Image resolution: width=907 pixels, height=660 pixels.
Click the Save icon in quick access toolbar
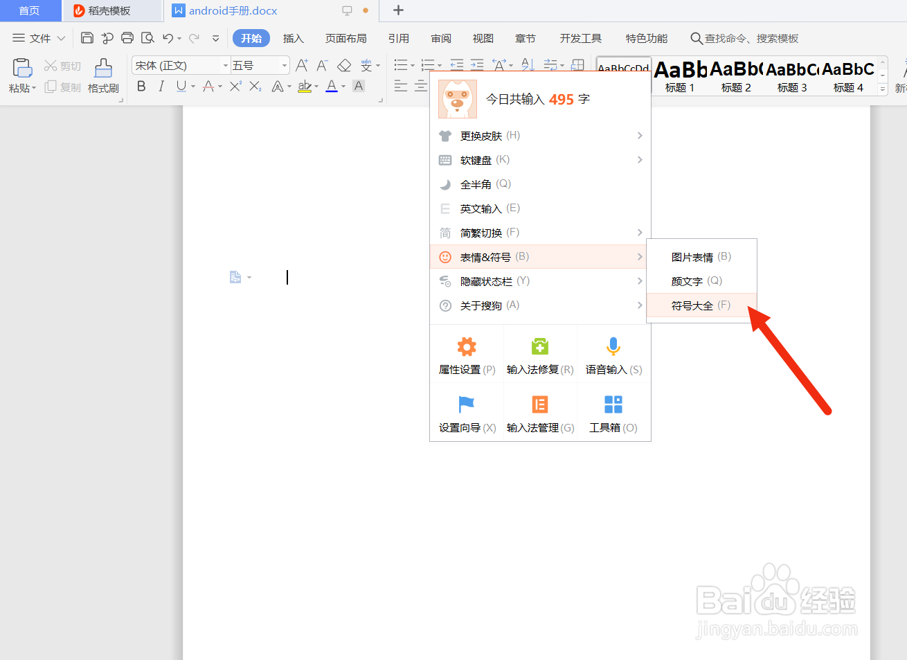click(x=87, y=38)
